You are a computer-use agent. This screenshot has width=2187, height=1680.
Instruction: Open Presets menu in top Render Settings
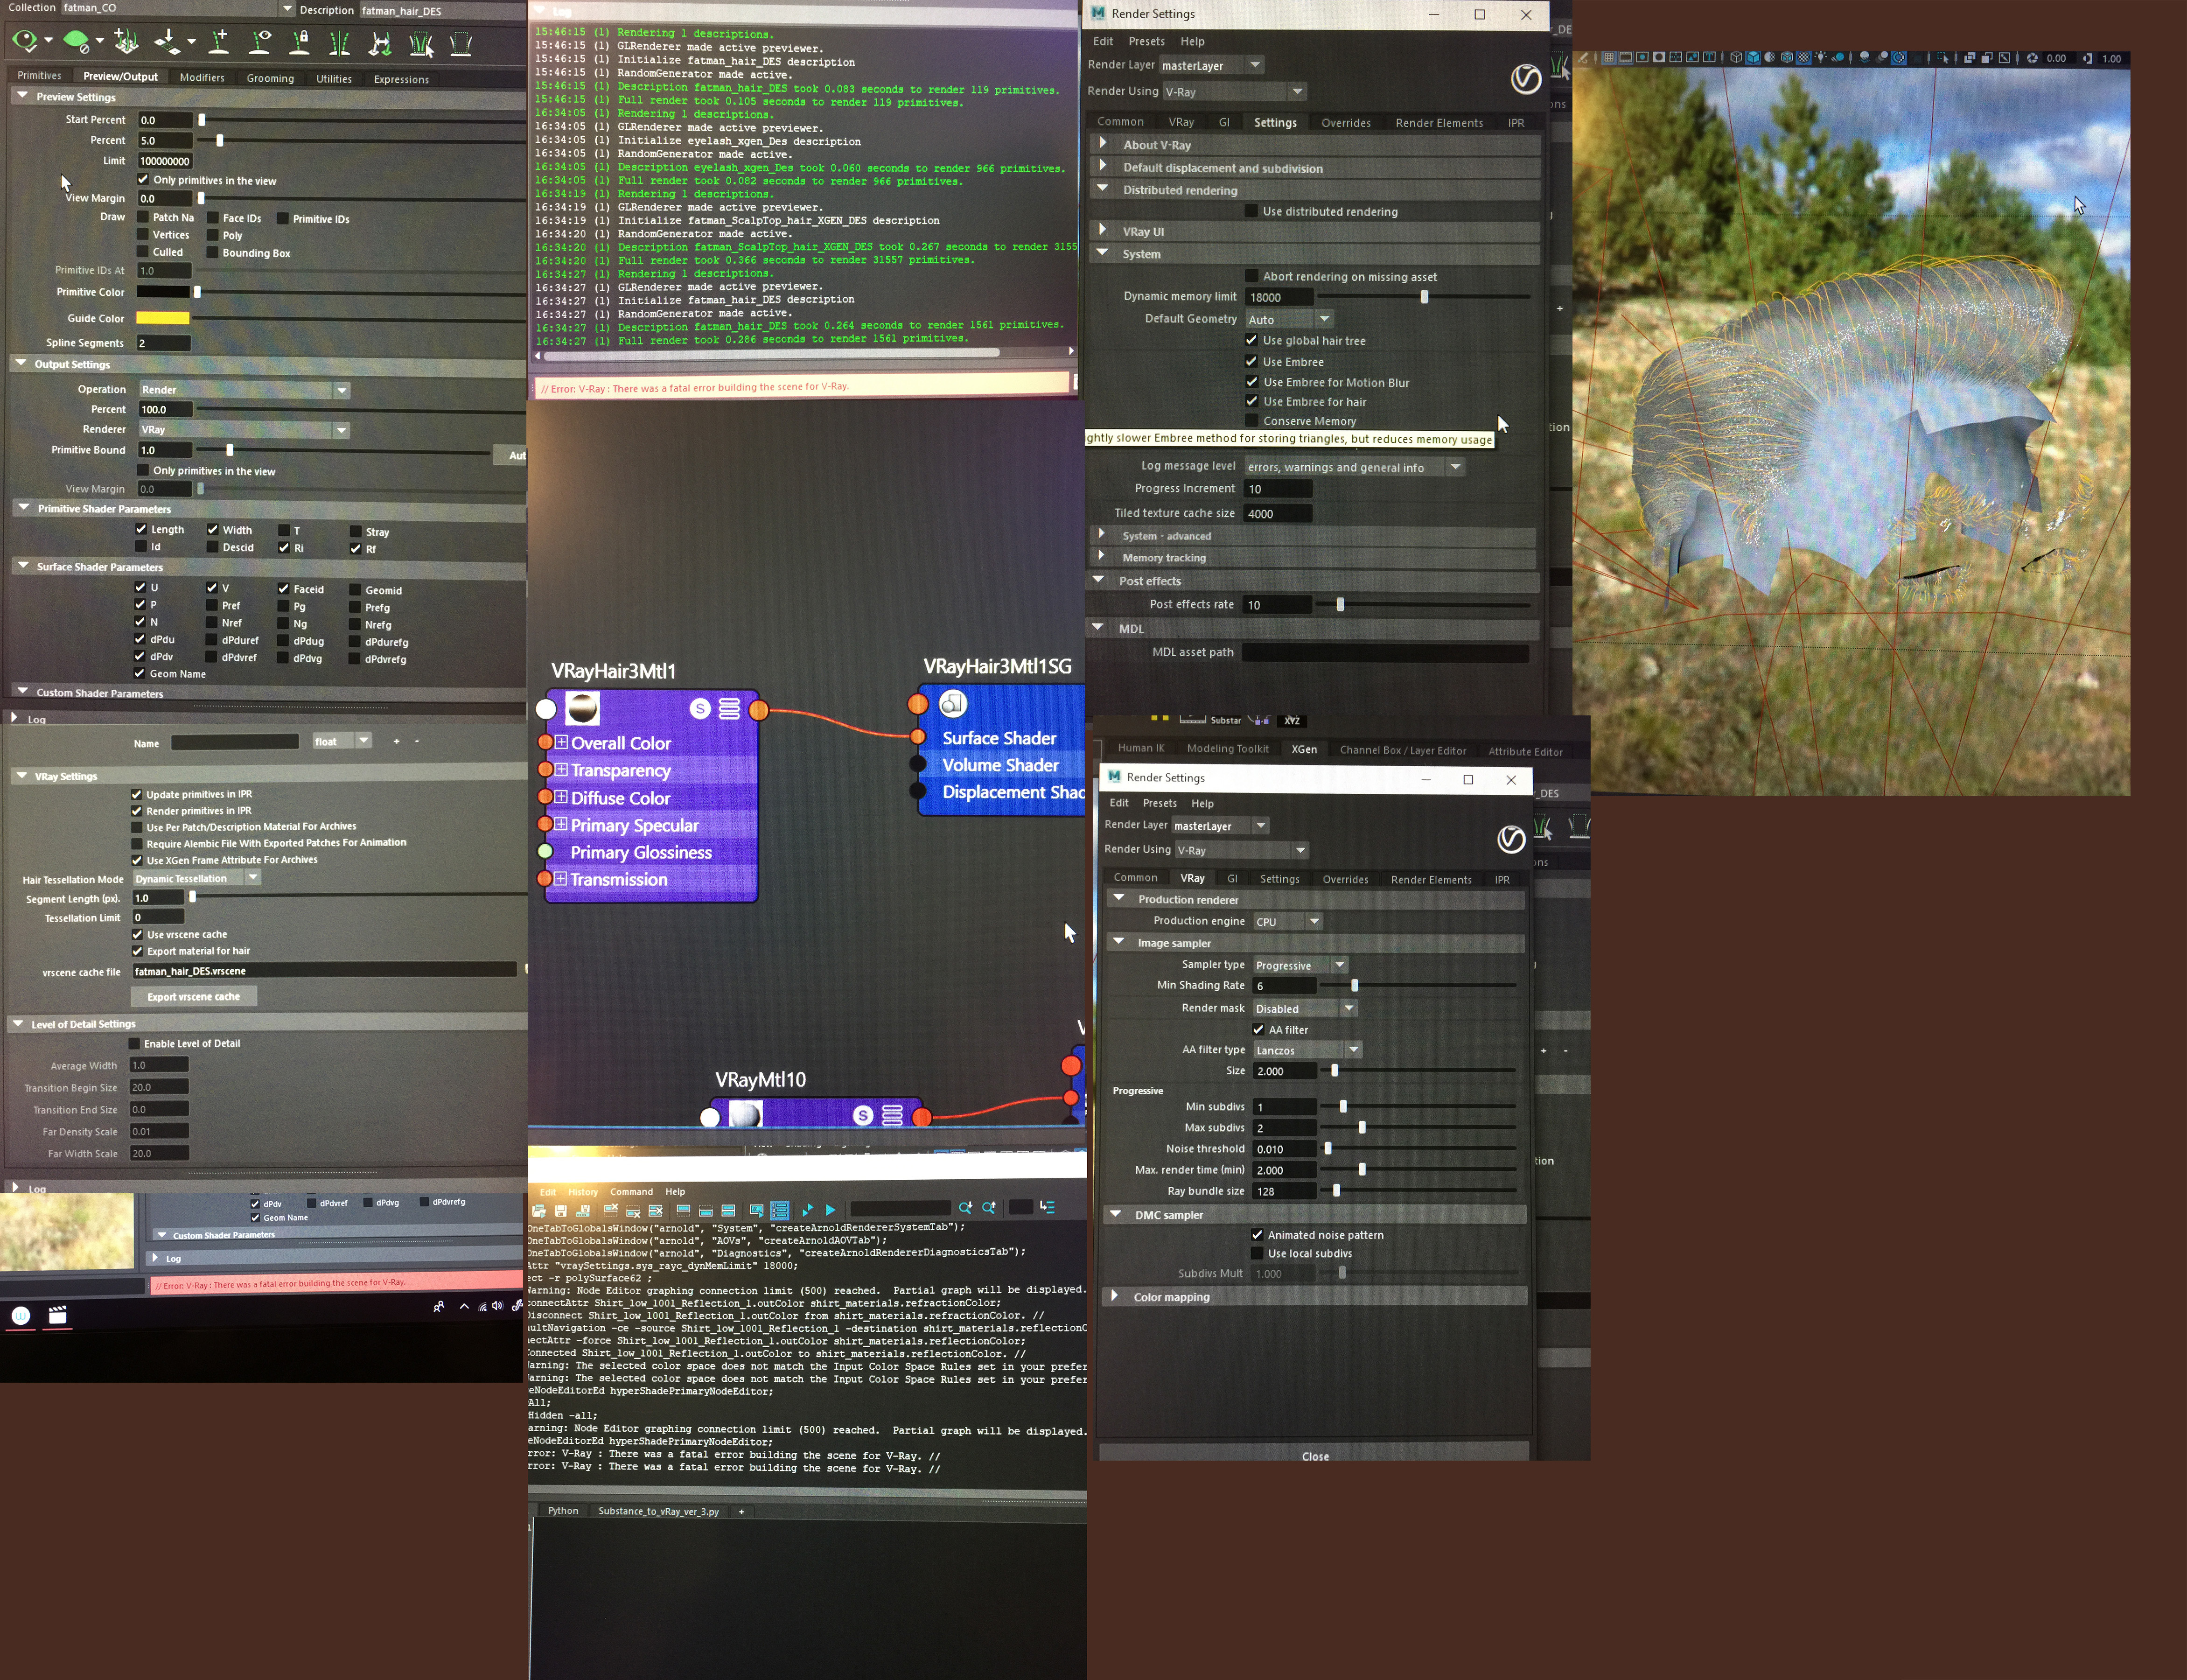[x=1146, y=41]
